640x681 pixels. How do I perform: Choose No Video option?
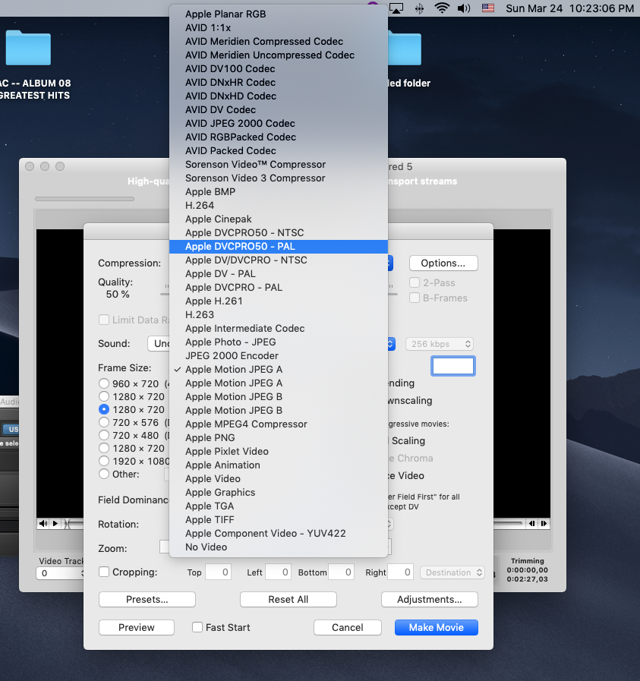coord(279,547)
